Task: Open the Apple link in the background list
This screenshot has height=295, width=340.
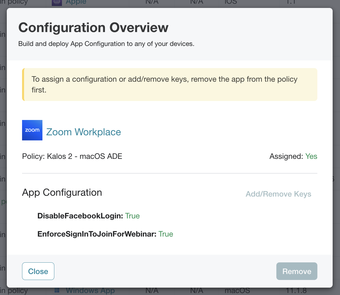Action: (x=76, y=2)
